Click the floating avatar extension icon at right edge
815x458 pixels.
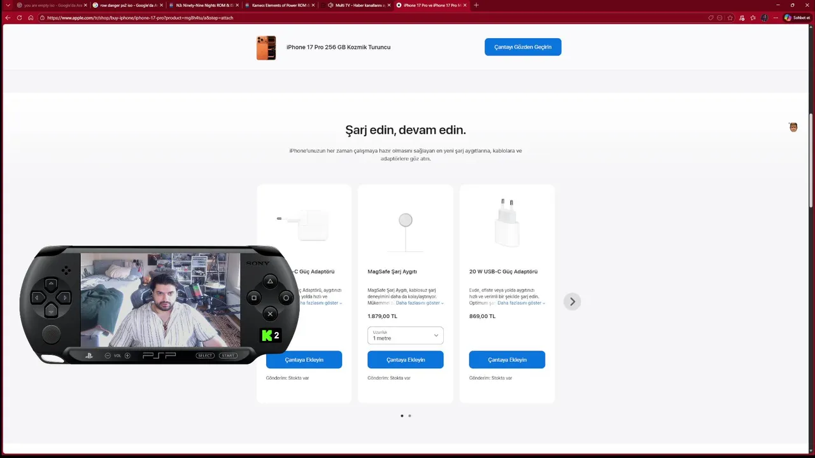pyautogui.click(x=793, y=127)
